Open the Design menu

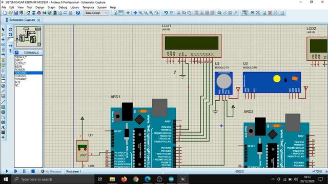(x=40, y=7)
